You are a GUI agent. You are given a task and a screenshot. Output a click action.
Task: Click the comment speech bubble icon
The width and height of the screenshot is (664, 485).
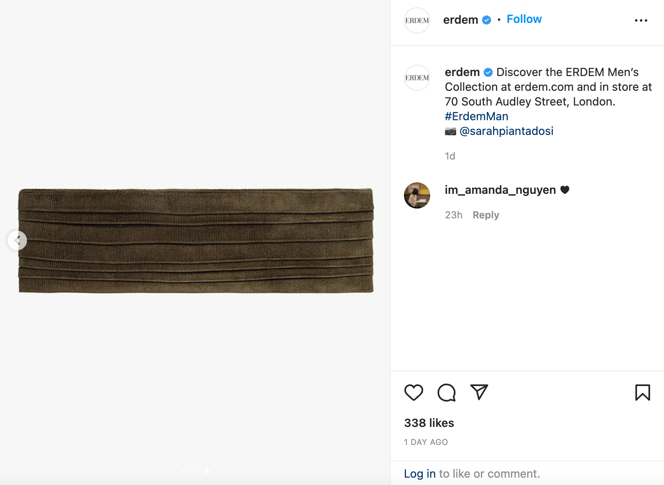coord(446,393)
